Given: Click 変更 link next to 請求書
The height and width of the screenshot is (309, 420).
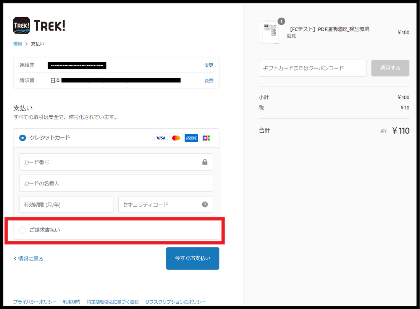Looking at the screenshot, I should 209,80.
